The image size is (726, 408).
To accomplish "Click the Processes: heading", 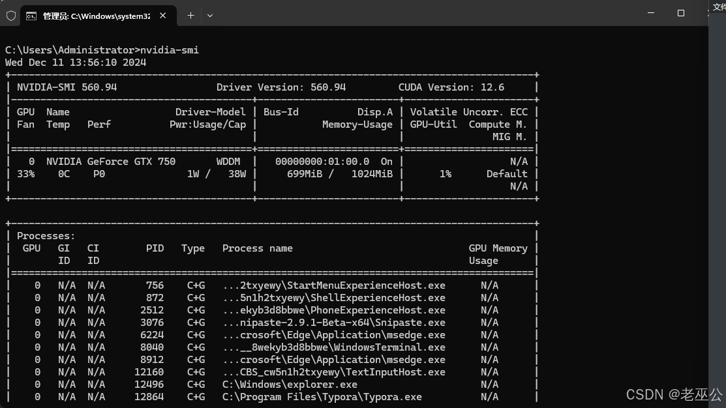I will [x=46, y=236].
